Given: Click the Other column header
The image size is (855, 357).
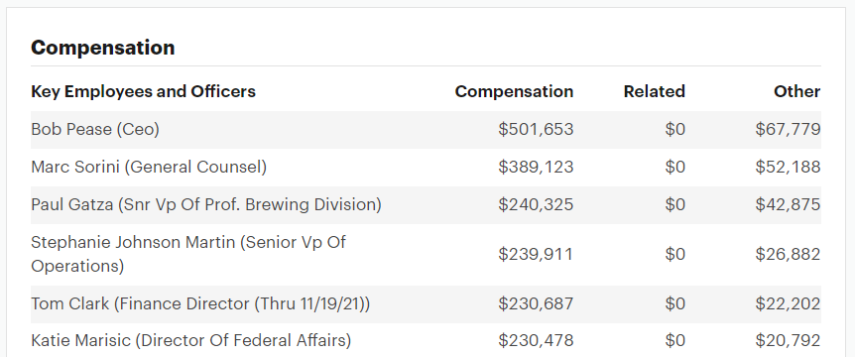Looking at the screenshot, I should coord(797,91).
